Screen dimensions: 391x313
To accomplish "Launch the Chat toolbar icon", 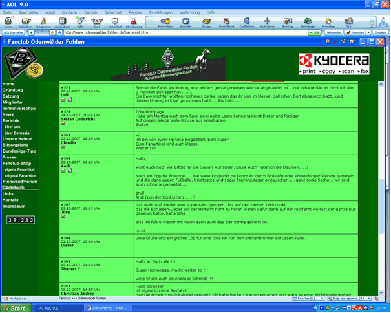I will (97, 21).
